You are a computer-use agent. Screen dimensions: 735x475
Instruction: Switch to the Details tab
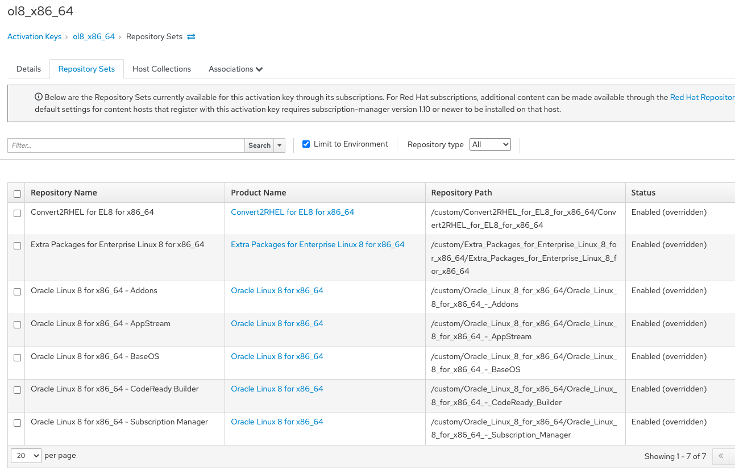pos(28,69)
